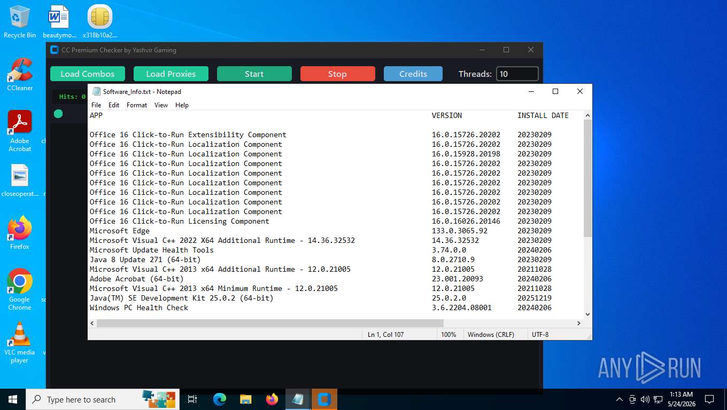Viewport: 727px width, 410px height.
Task: Open Notepad Format menu
Action: 137,105
